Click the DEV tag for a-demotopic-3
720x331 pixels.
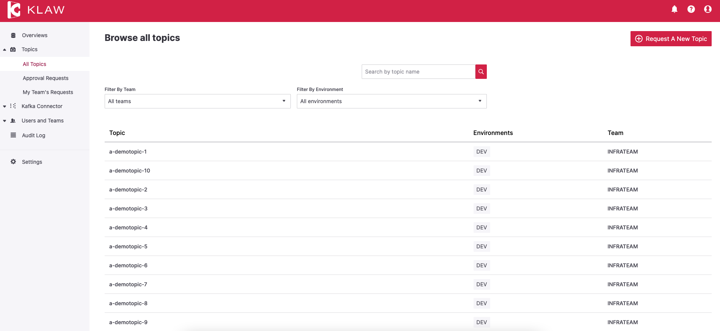tap(481, 209)
